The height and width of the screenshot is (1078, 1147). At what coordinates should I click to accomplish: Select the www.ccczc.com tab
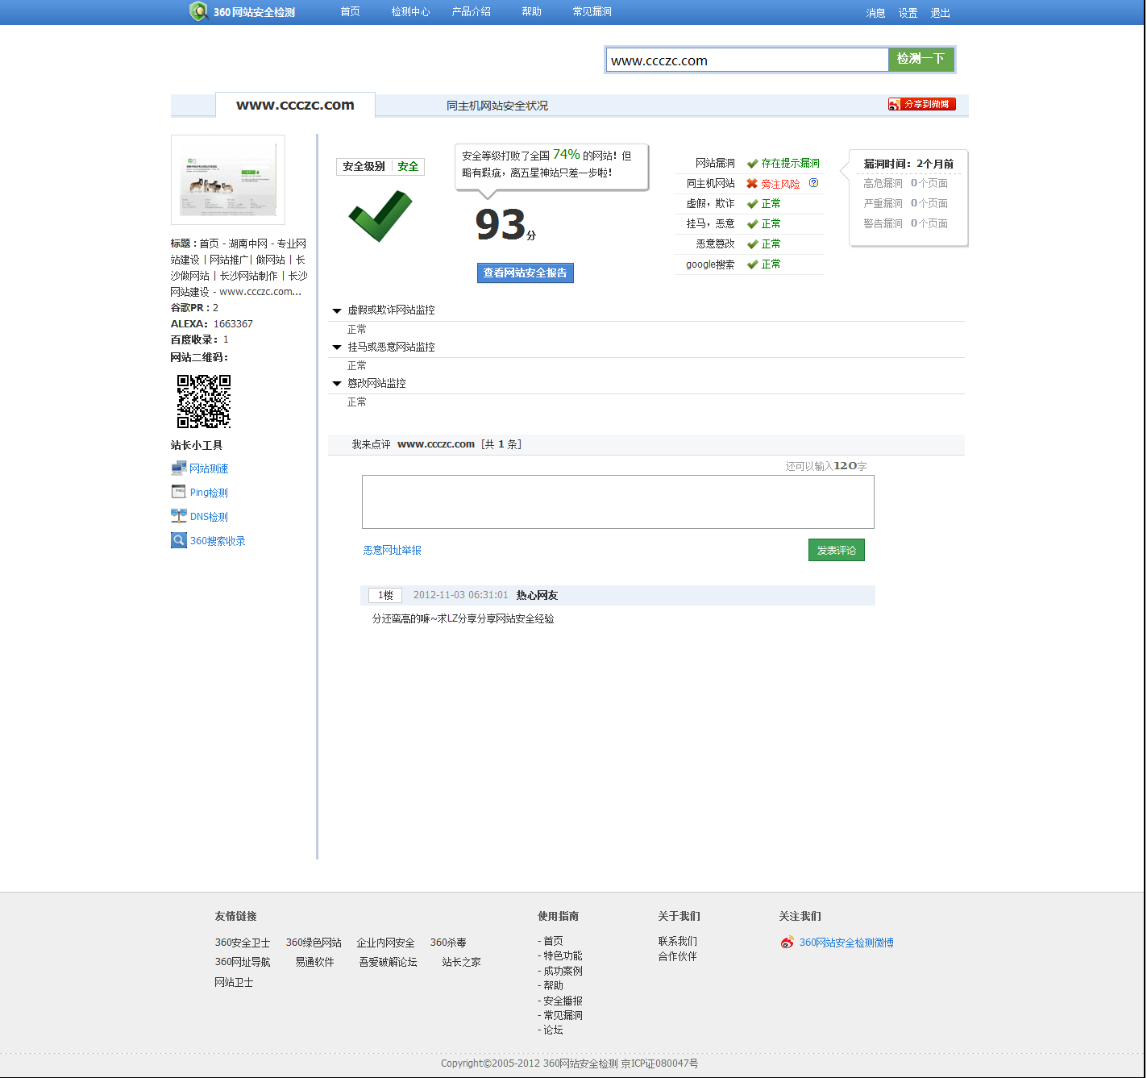point(295,105)
